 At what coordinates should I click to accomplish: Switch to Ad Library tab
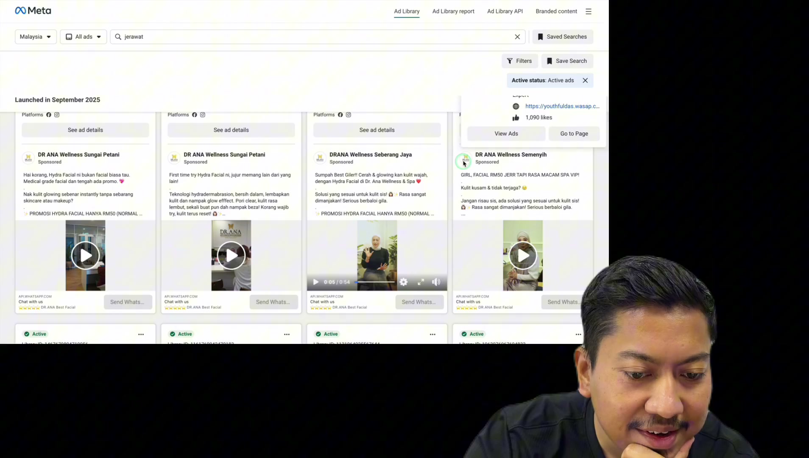[407, 11]
